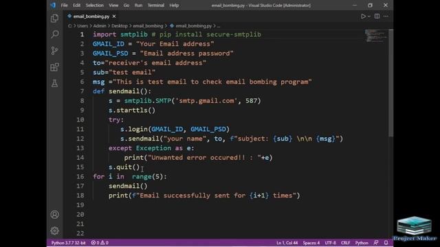
Task: Change indentation via Spaces: 4
Action: tap(311, 243)
